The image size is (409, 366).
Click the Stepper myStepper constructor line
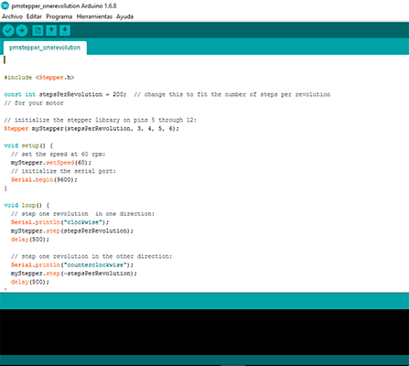[91, 129]
